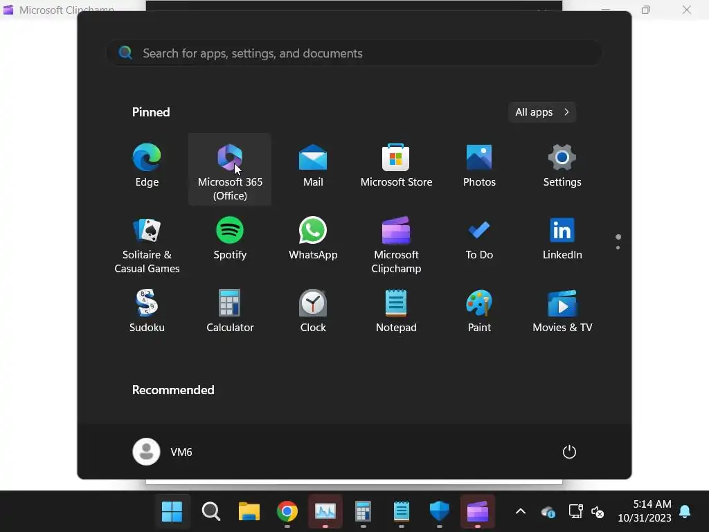Open the clock and date flyout
The width and height of the screenshot is (709, 532).
pyautogui.click(x=645, y=511)
